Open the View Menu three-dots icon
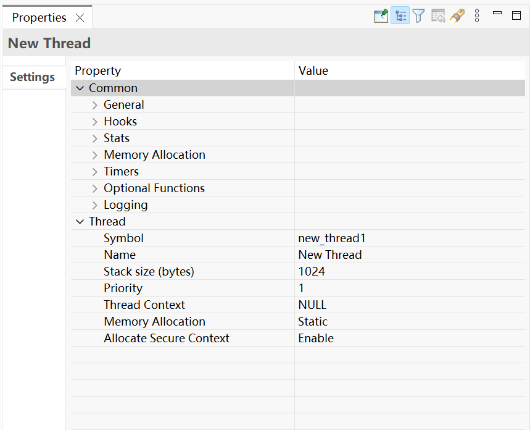Viewport: 530px width, 430px height. (477, 15)
